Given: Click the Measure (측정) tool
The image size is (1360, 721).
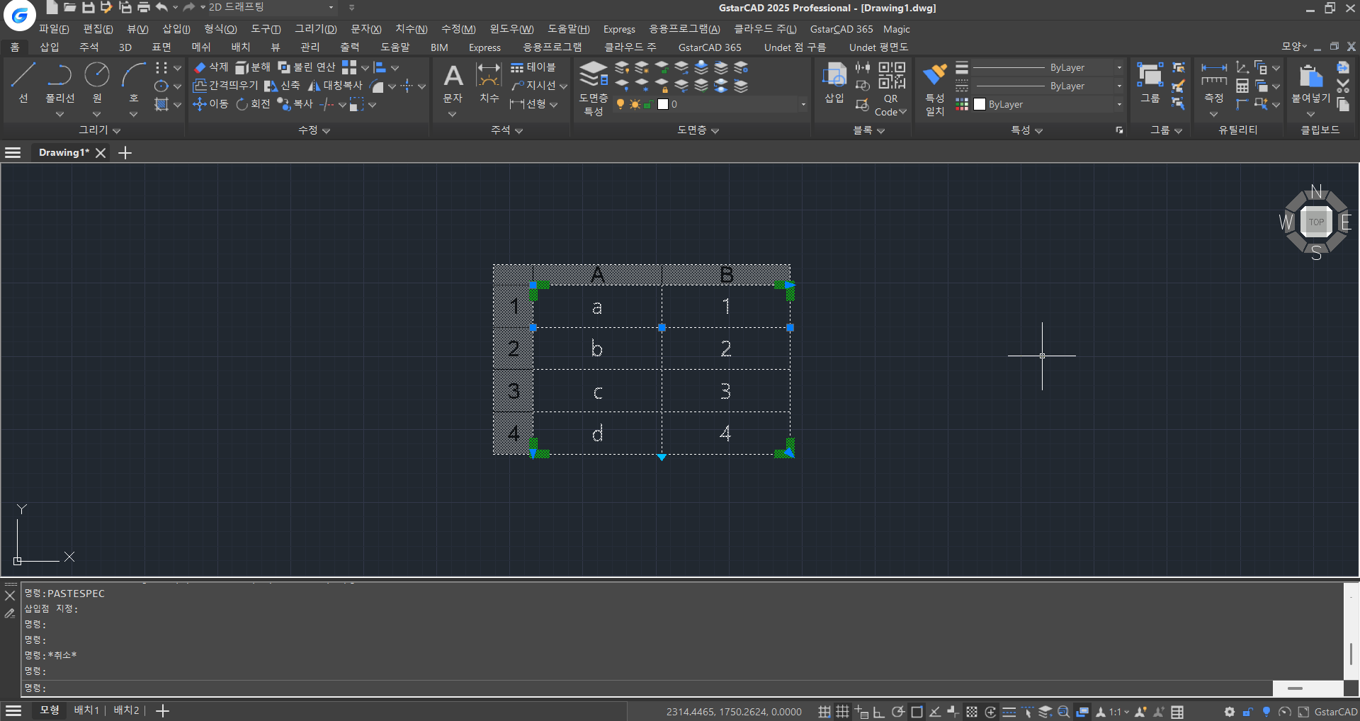Looking at the screenshot, I should pos(1213,83).
